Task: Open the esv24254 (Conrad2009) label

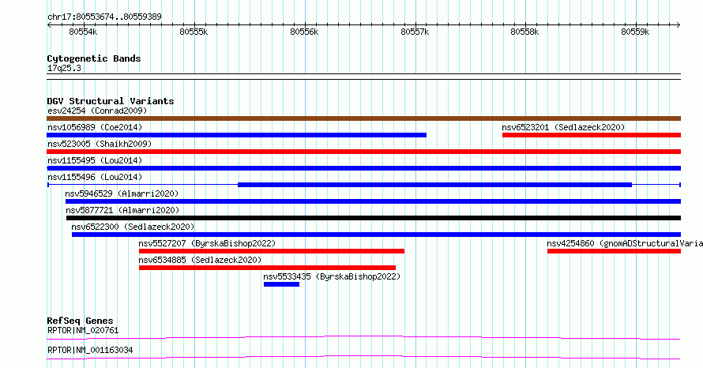Action: tap(97, 111)
